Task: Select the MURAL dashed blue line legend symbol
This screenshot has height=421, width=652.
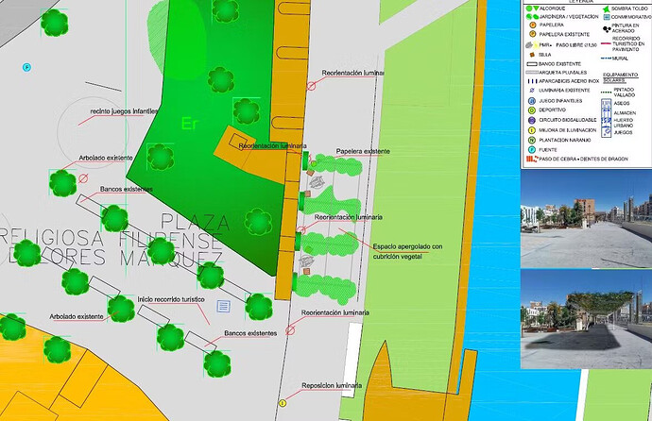Action: 607,59
